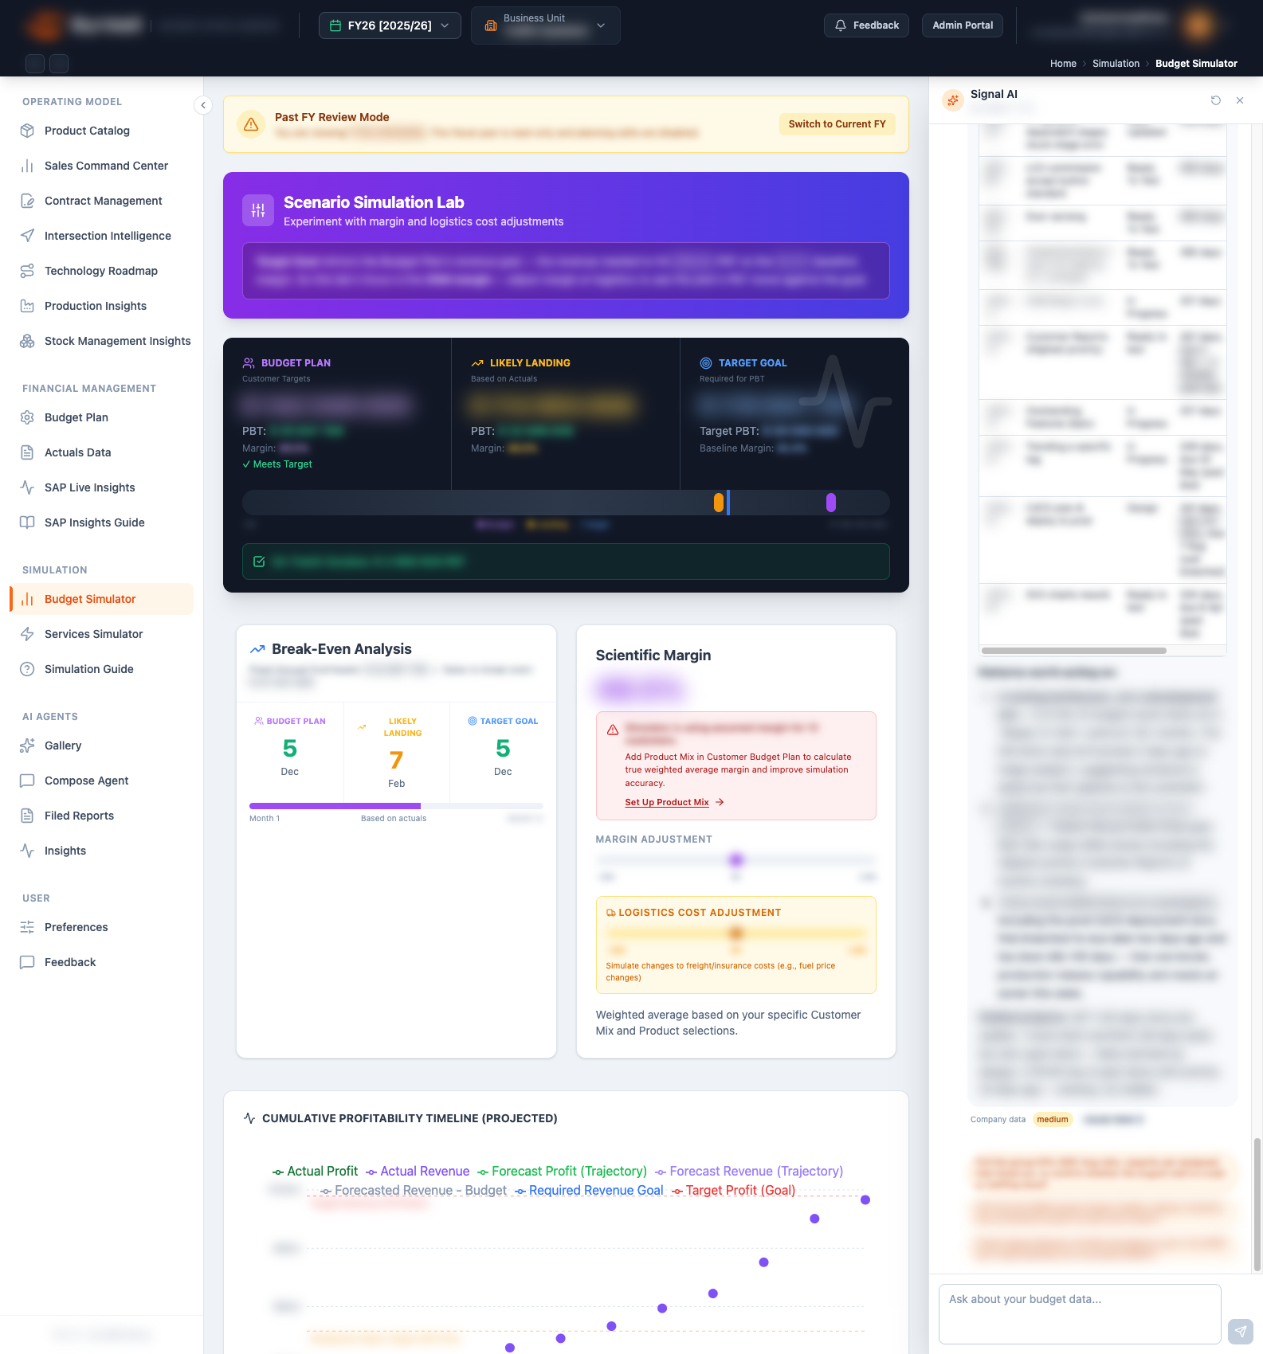Focus the Ask about your budget data input
The height and width of the screenshot is (1354, 1263).
(x=1080, y=1314)
